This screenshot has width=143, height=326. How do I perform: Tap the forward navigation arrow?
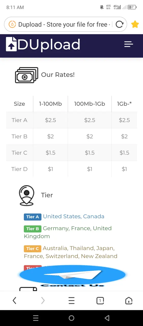pyautogui.click(x=43, y=301)
